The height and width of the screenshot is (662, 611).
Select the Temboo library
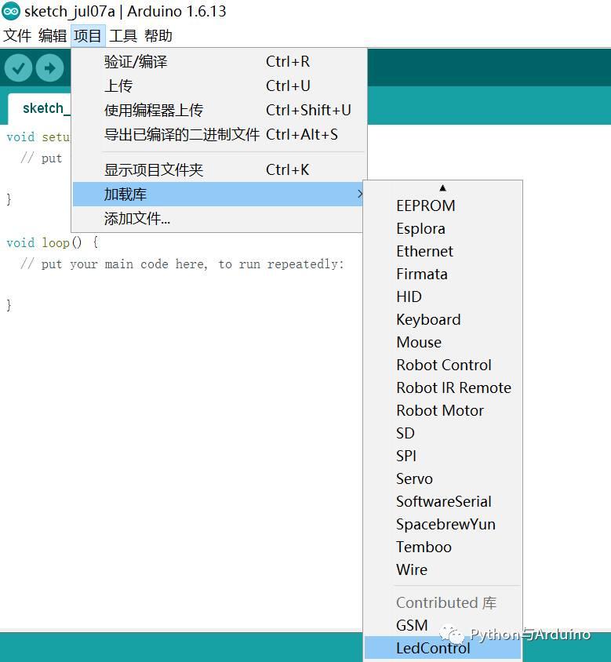[442, 547]
